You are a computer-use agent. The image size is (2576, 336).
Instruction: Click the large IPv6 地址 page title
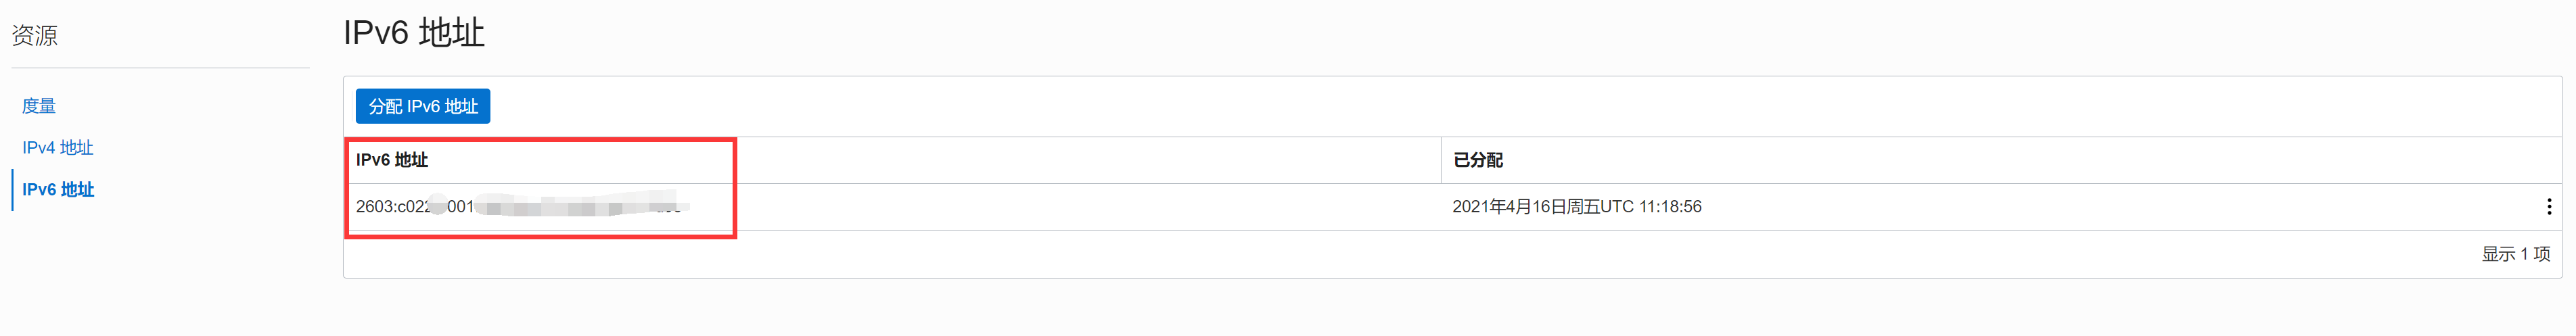click(414, 33)
